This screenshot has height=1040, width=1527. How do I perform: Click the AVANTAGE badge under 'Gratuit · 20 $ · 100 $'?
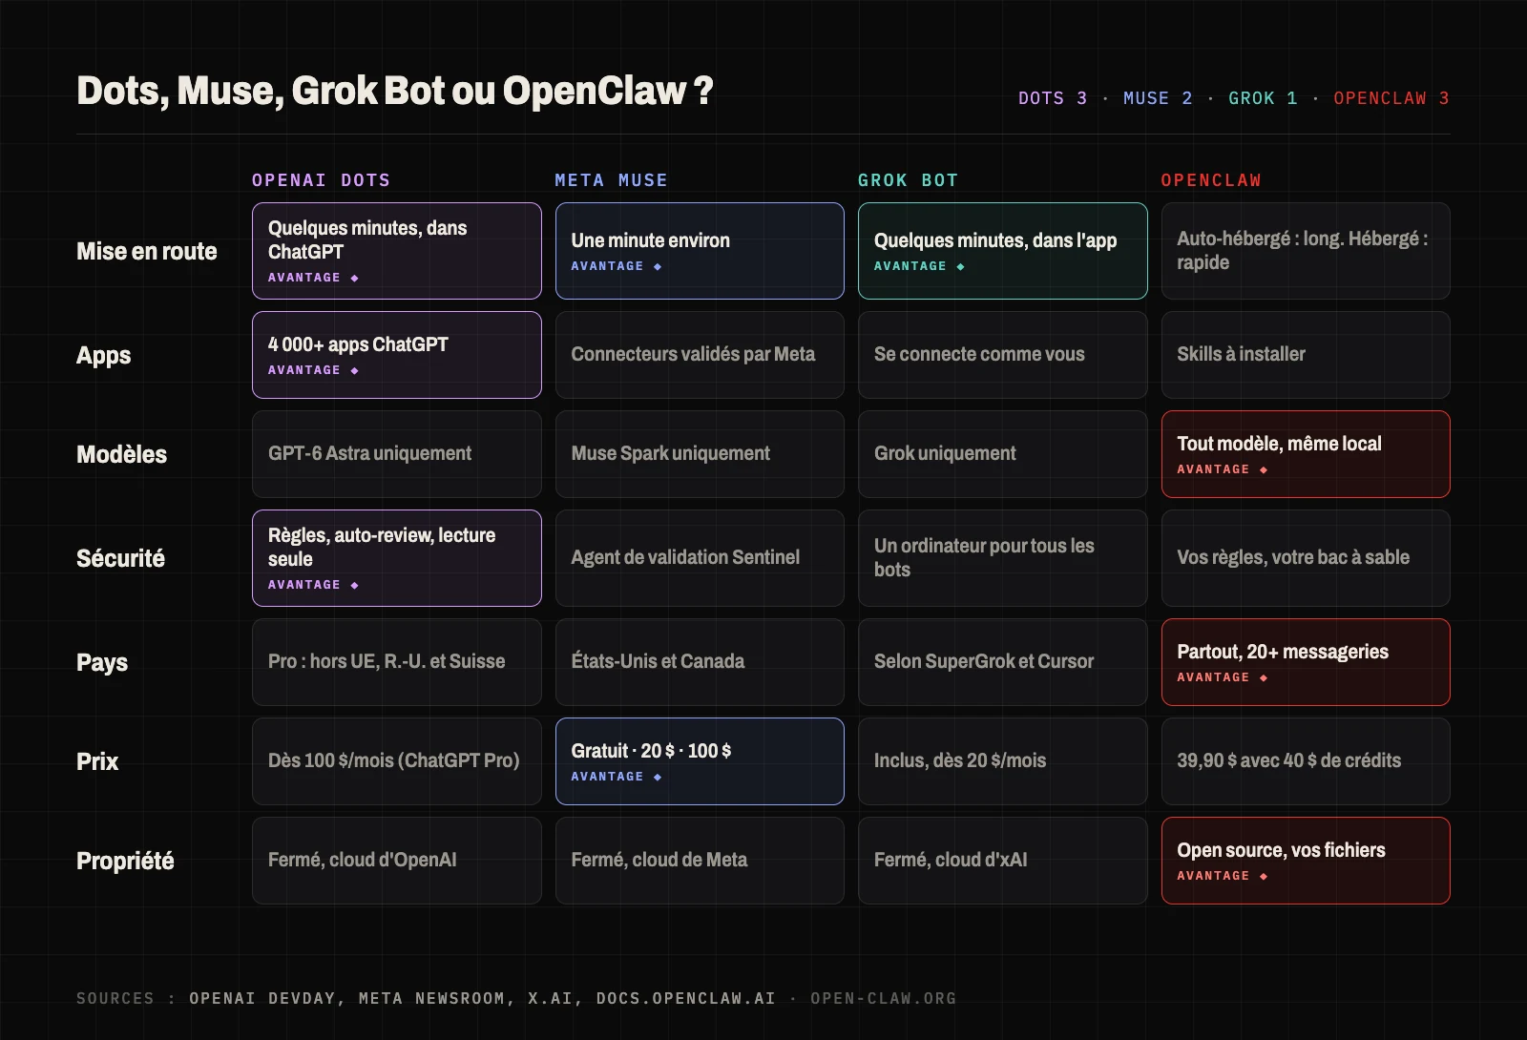[x=617, y=777]
